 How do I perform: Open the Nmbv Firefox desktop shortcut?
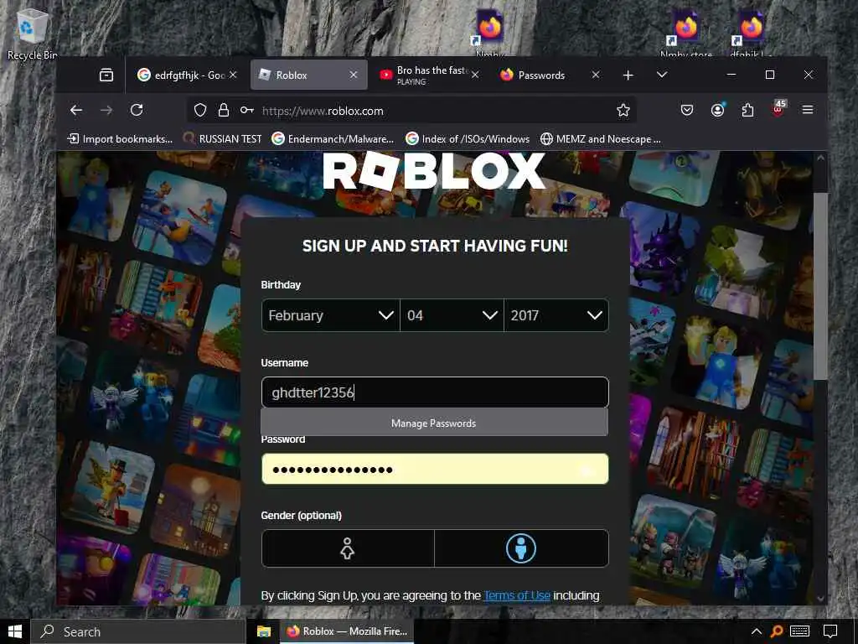(x=489, y=34)
